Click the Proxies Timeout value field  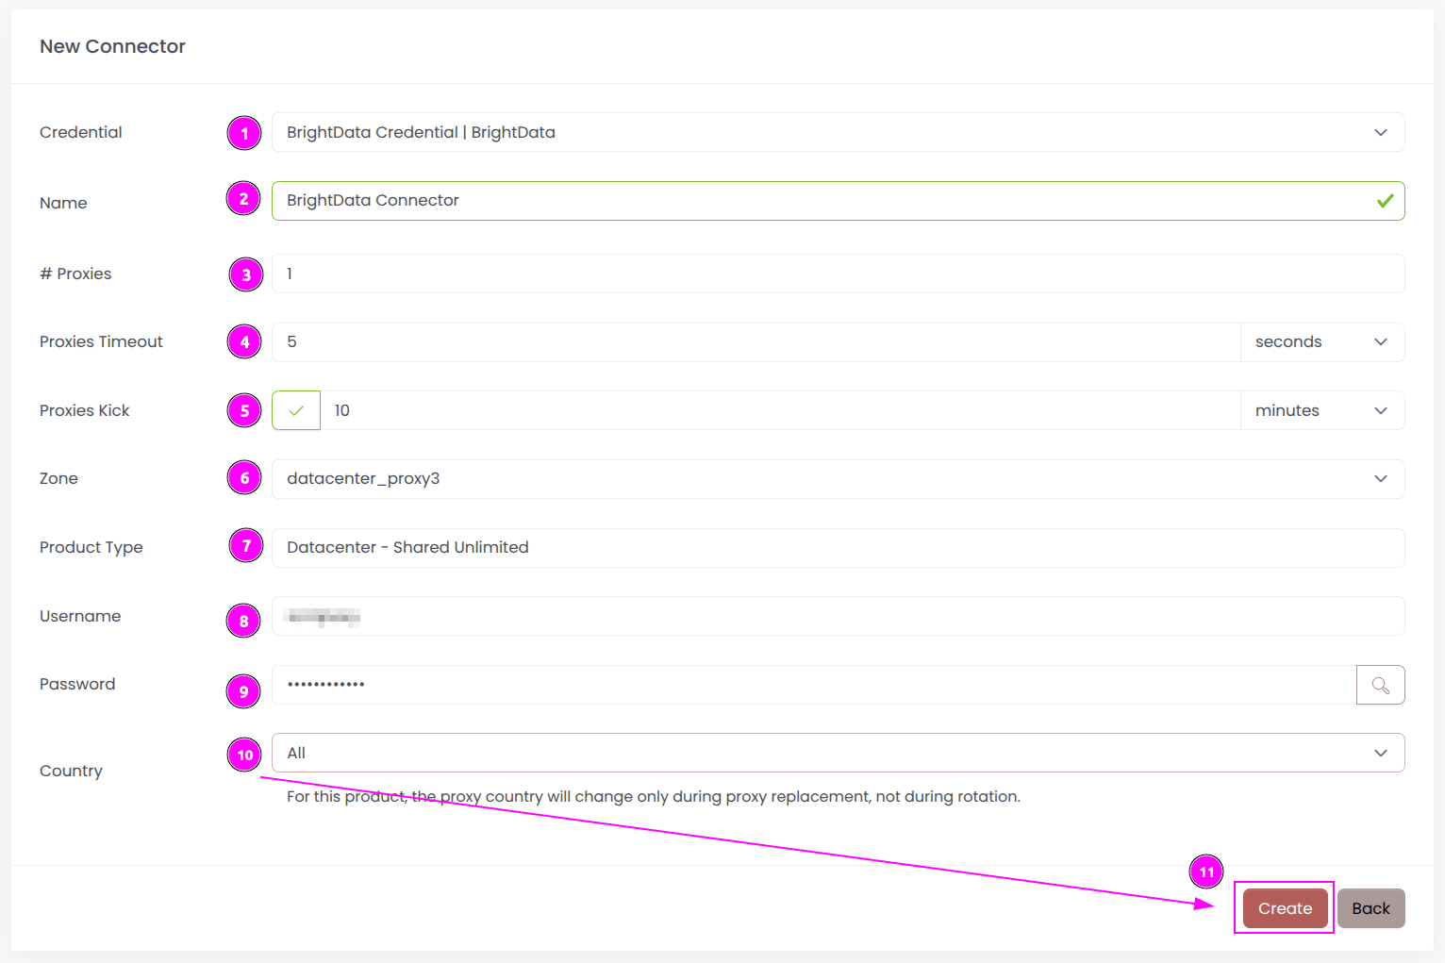tap(756, 342)
